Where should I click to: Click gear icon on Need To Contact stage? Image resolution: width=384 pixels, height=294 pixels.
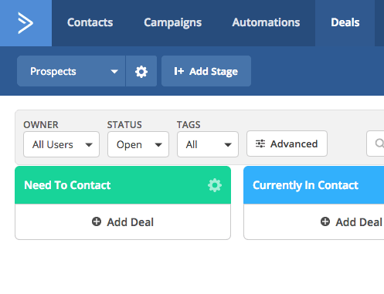[215, 185]
